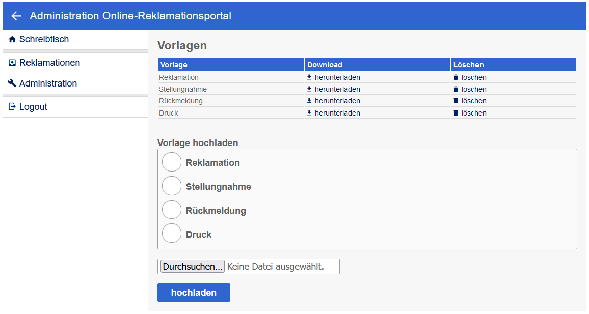Choose the Rückmeldung upload option
589x314 pixels.
(172, 210)
